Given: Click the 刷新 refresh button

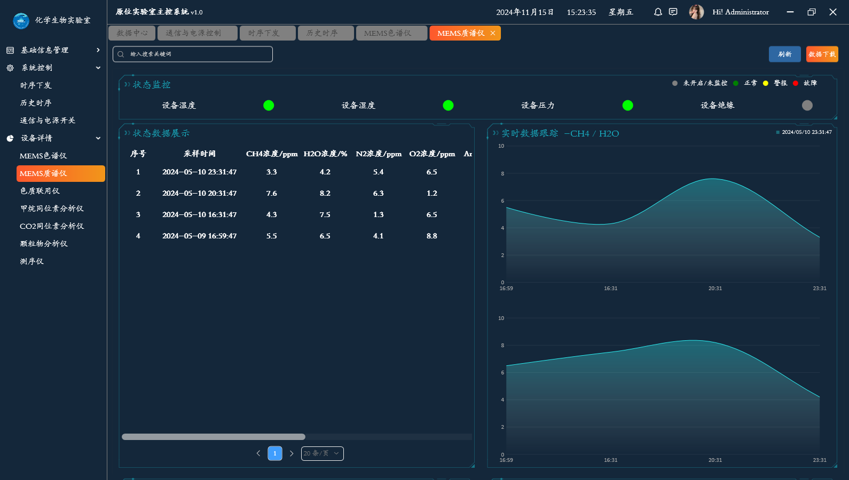Looking at the screenshot, I should (784, 54).
